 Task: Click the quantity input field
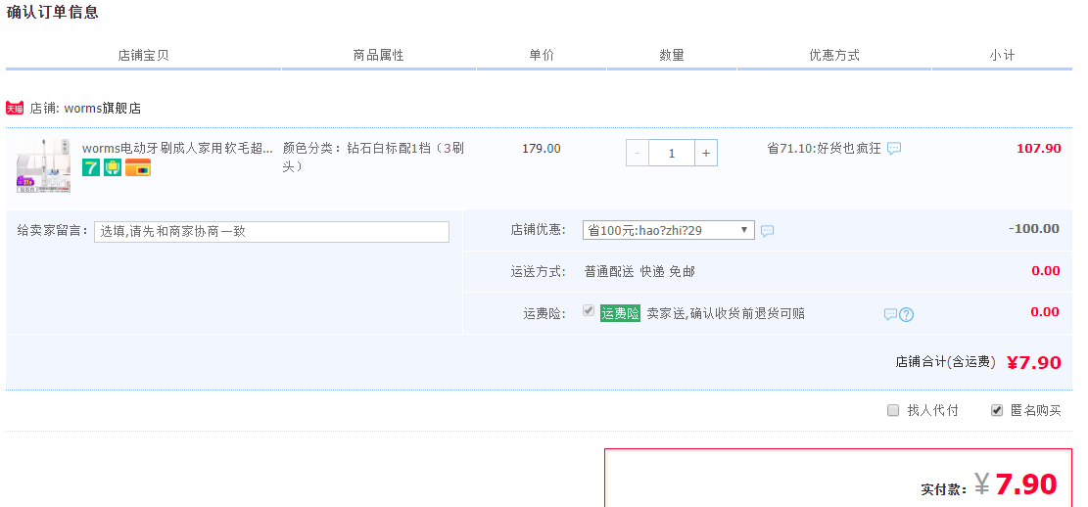click(x=672, y=154)
